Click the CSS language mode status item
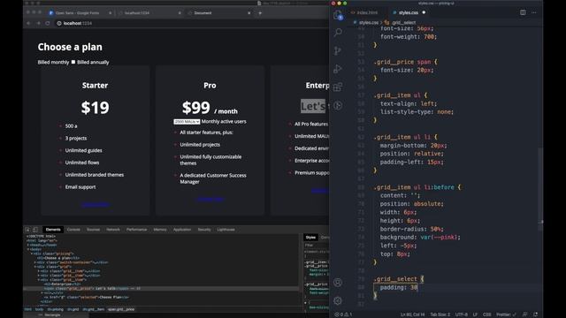Viewport: 566px width, 318px height. point(486,314)
